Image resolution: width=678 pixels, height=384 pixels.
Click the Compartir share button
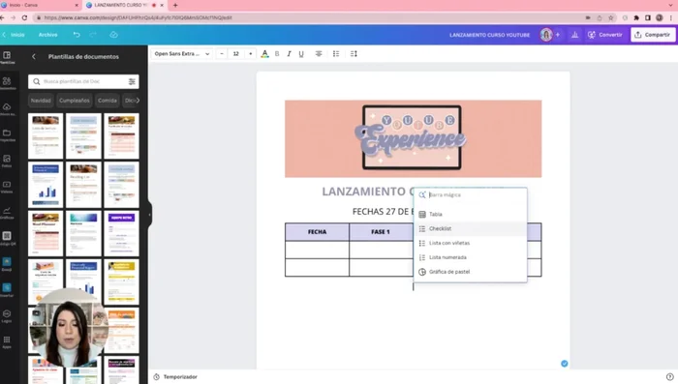click(653, 35)
